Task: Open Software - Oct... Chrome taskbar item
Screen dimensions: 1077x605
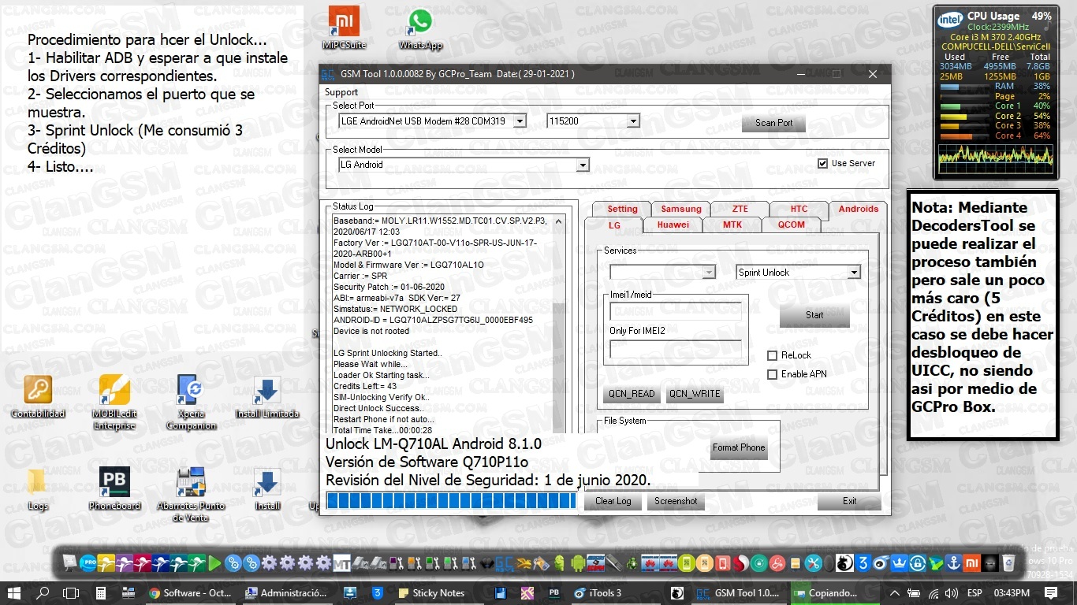Action: tap(190, 592)
